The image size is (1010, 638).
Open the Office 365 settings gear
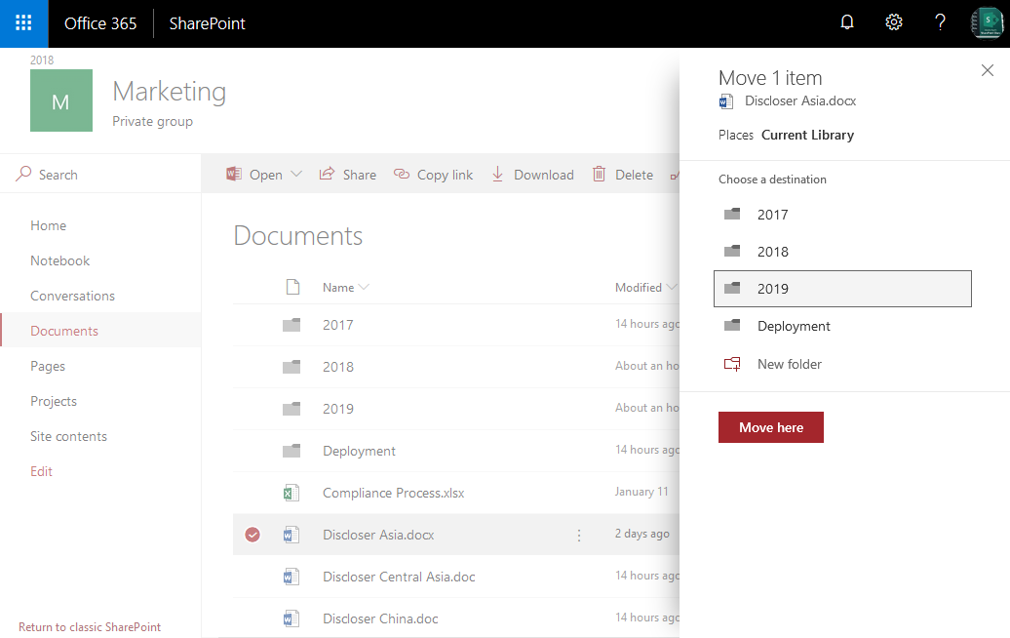coord(893,21)
